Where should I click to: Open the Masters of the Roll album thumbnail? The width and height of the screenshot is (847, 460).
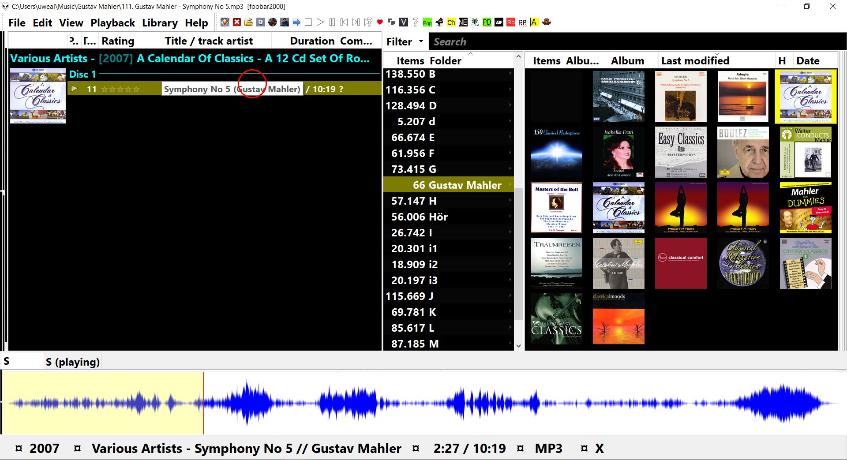[x=556, y=208]
